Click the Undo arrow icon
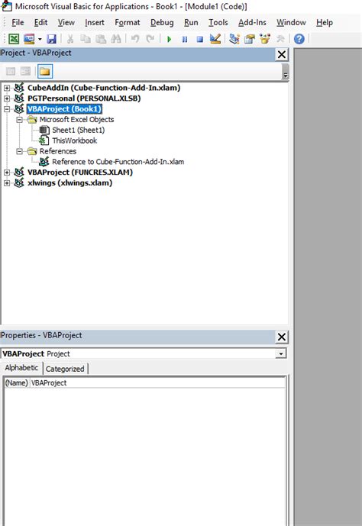The width and height of the screenshot is (362, 526). click(135, 39)
